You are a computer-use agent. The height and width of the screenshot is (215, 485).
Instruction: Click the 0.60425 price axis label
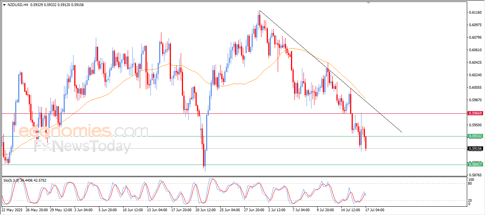pos(475,63)
